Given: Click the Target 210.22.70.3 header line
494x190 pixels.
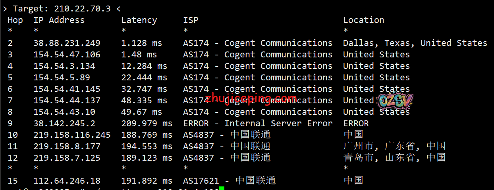Looking at the screenshot, I should [x=62, y=8].
